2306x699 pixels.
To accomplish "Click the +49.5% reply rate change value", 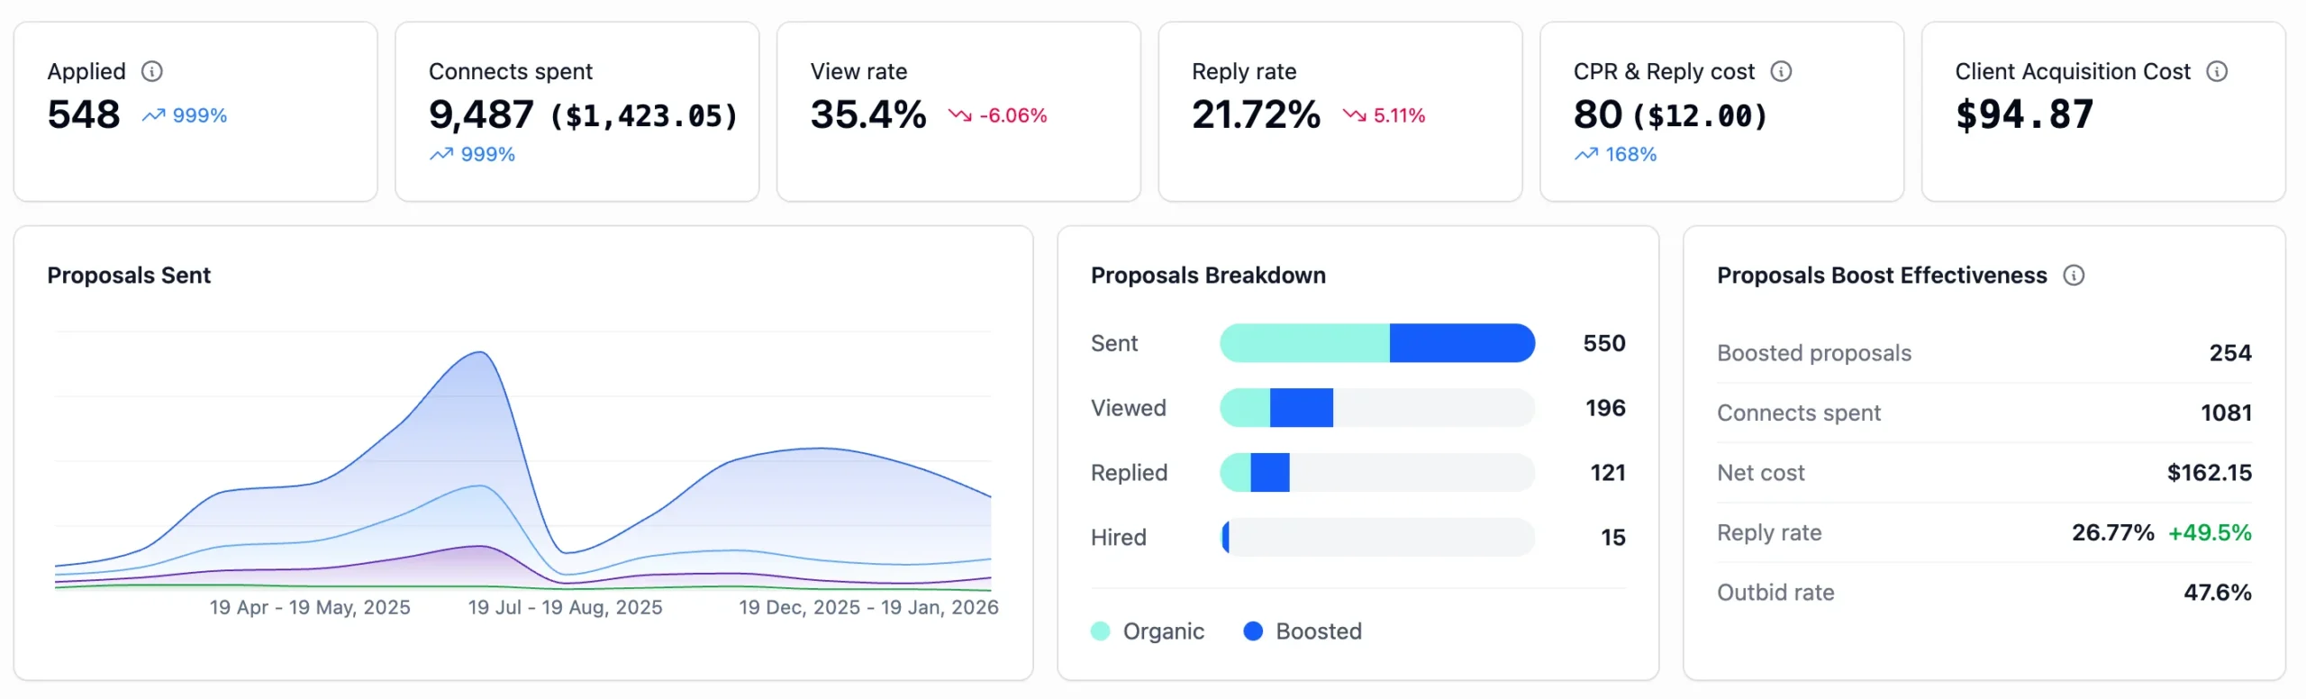I will coord(2209,533).
